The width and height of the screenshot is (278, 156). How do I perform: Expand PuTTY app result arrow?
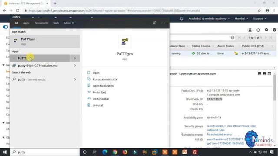75,58
